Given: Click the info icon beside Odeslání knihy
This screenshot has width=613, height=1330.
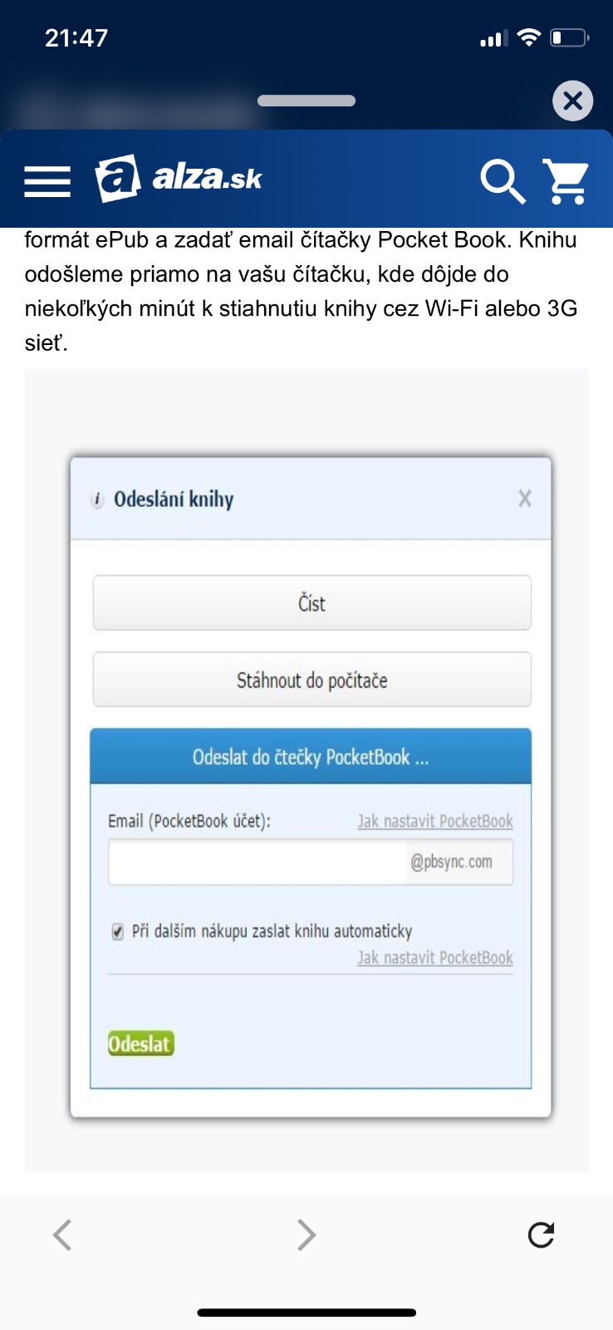Looking at the screenshot, I should point(97,500).
